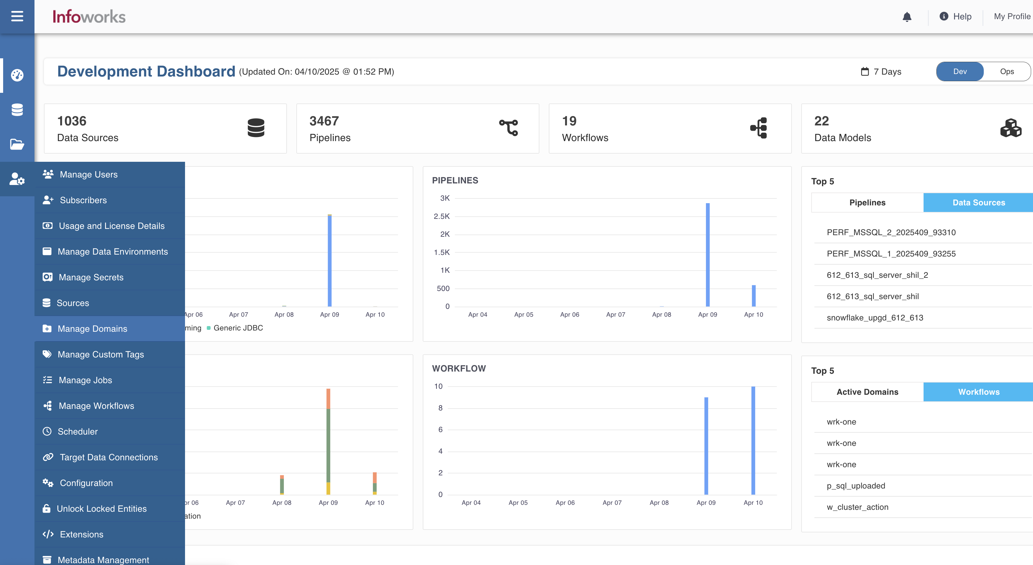Open the 22 Data Models card

[x=917, y=128]
